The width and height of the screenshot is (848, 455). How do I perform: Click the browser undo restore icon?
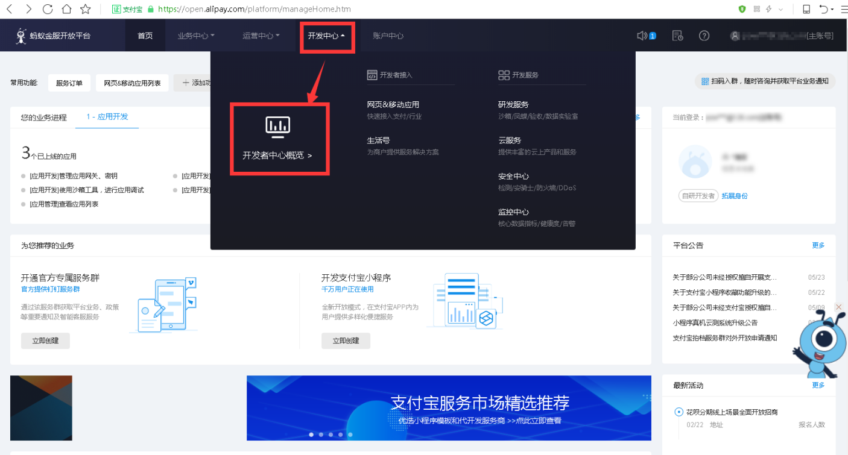(823, 9)
